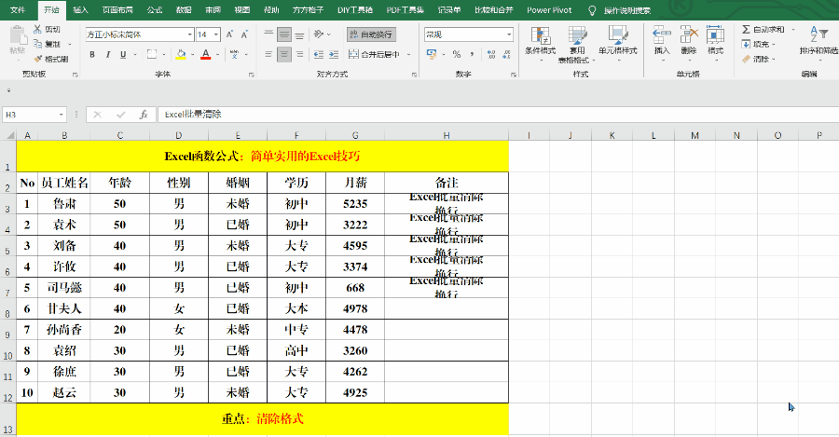Open Format as Table (套用表格格式)

[x=577, y=44]
